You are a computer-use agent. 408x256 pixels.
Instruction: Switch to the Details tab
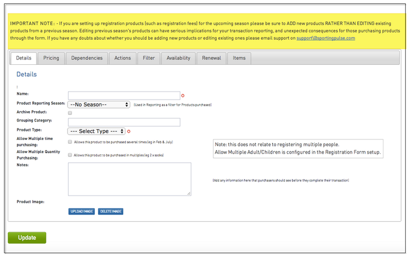point(23,58)
